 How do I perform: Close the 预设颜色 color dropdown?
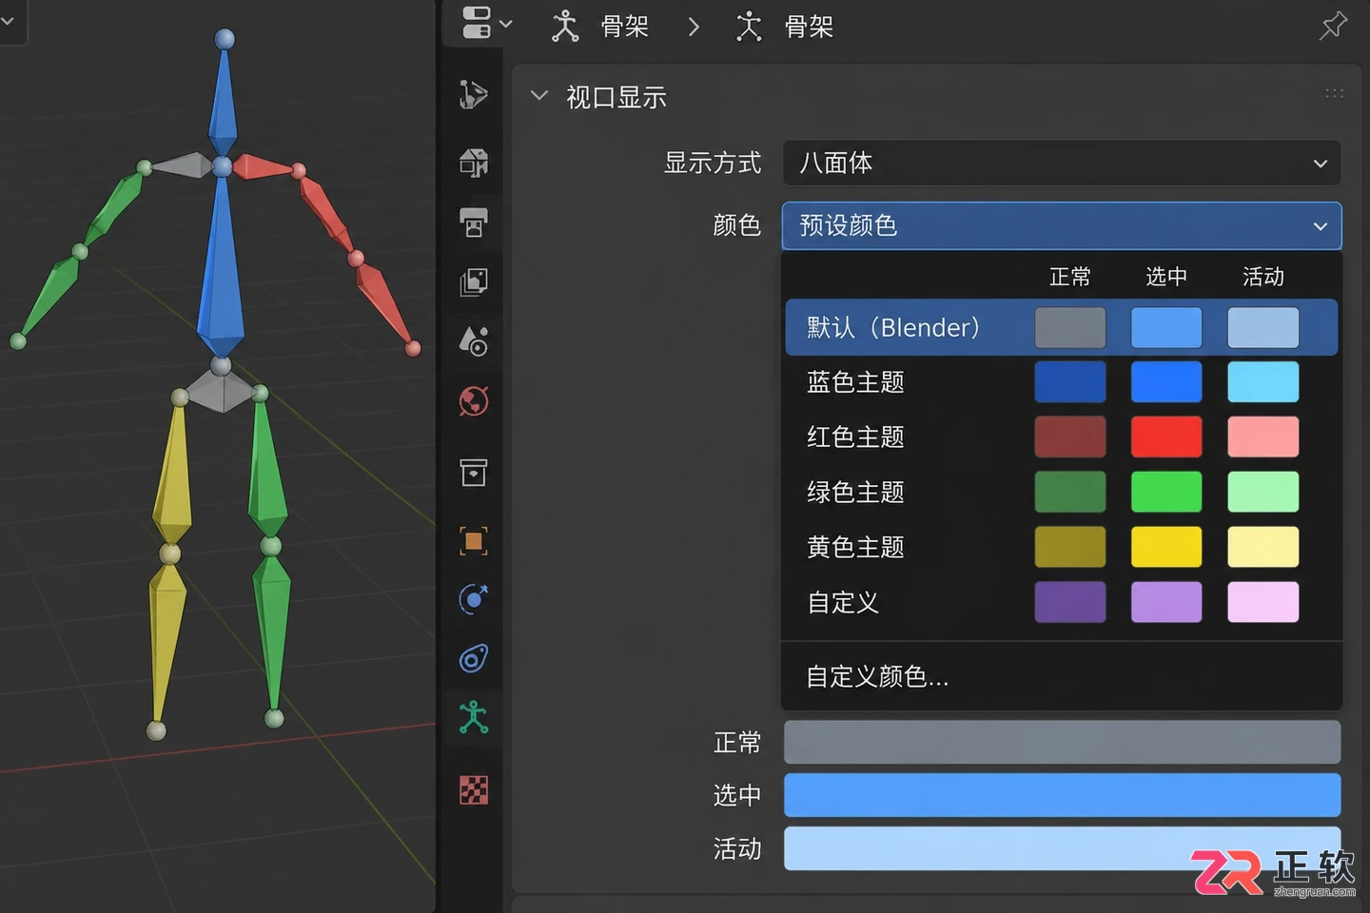[1062, 225]
